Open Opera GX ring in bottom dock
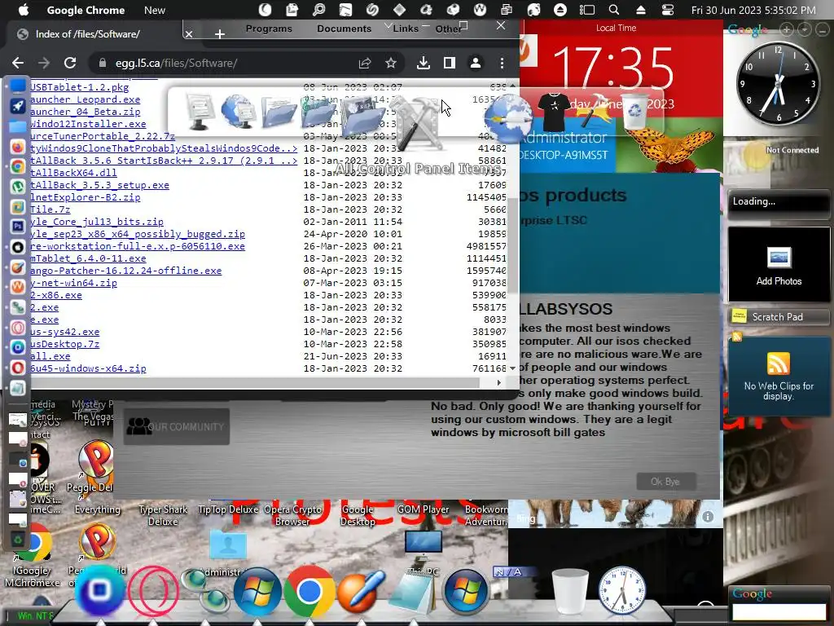 tap(154, 591)
